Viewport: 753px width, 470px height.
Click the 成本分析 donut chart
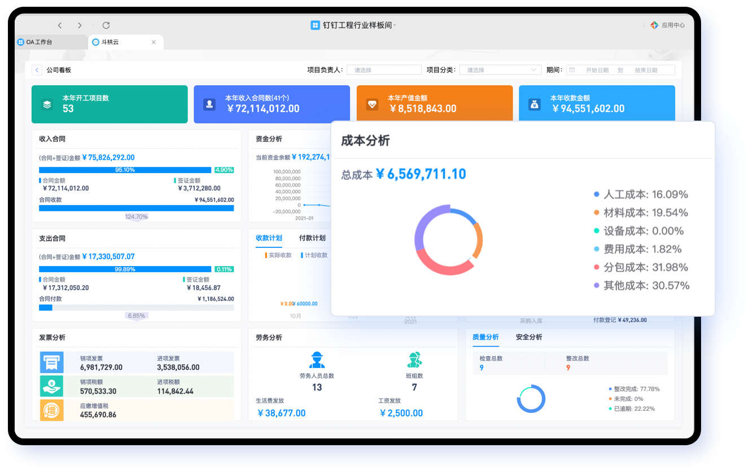coord(449,240)
